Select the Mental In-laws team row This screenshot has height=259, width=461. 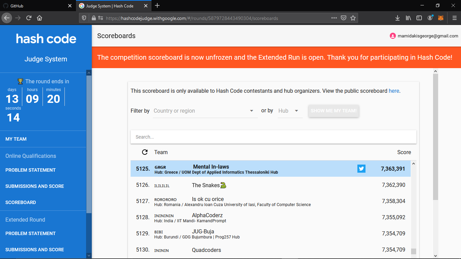[x=271, y=169]
